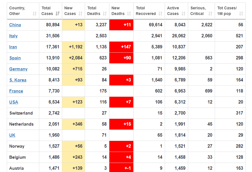This screenshot has width=252, height=172.
Task: Click sort arrows in New Deaths header
Action: tap(129, 14)
